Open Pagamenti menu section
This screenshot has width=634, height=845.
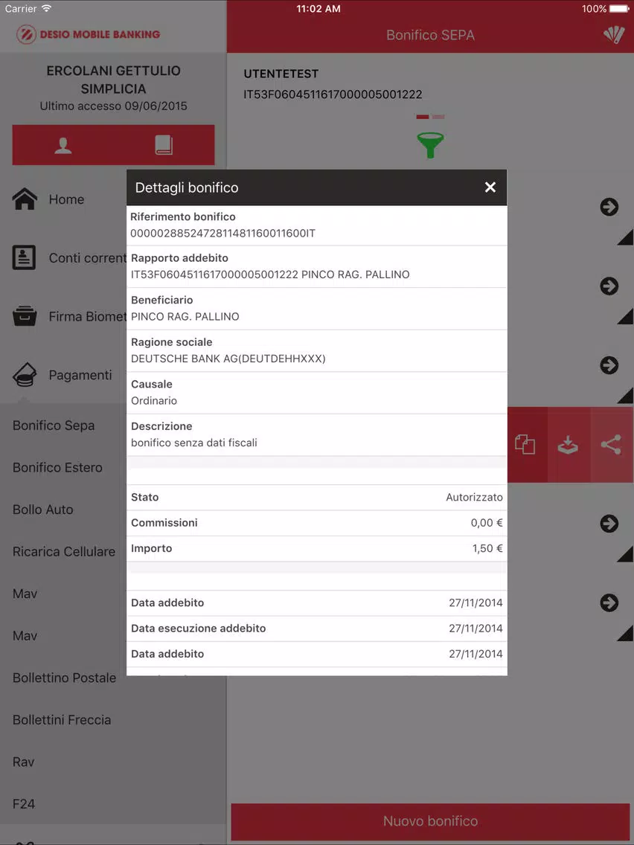80,375
